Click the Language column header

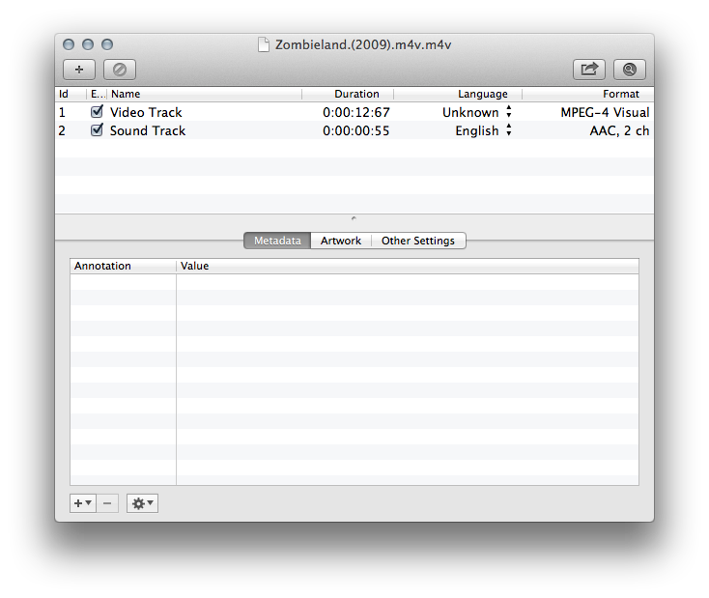click(x=458, y=94)
